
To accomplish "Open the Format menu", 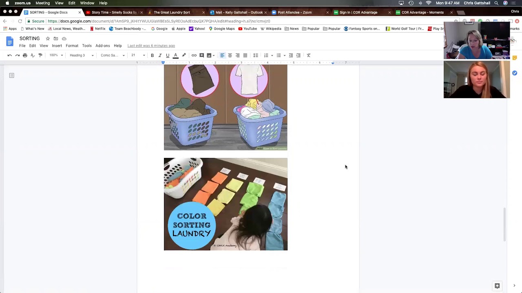I will coord(72,46).
